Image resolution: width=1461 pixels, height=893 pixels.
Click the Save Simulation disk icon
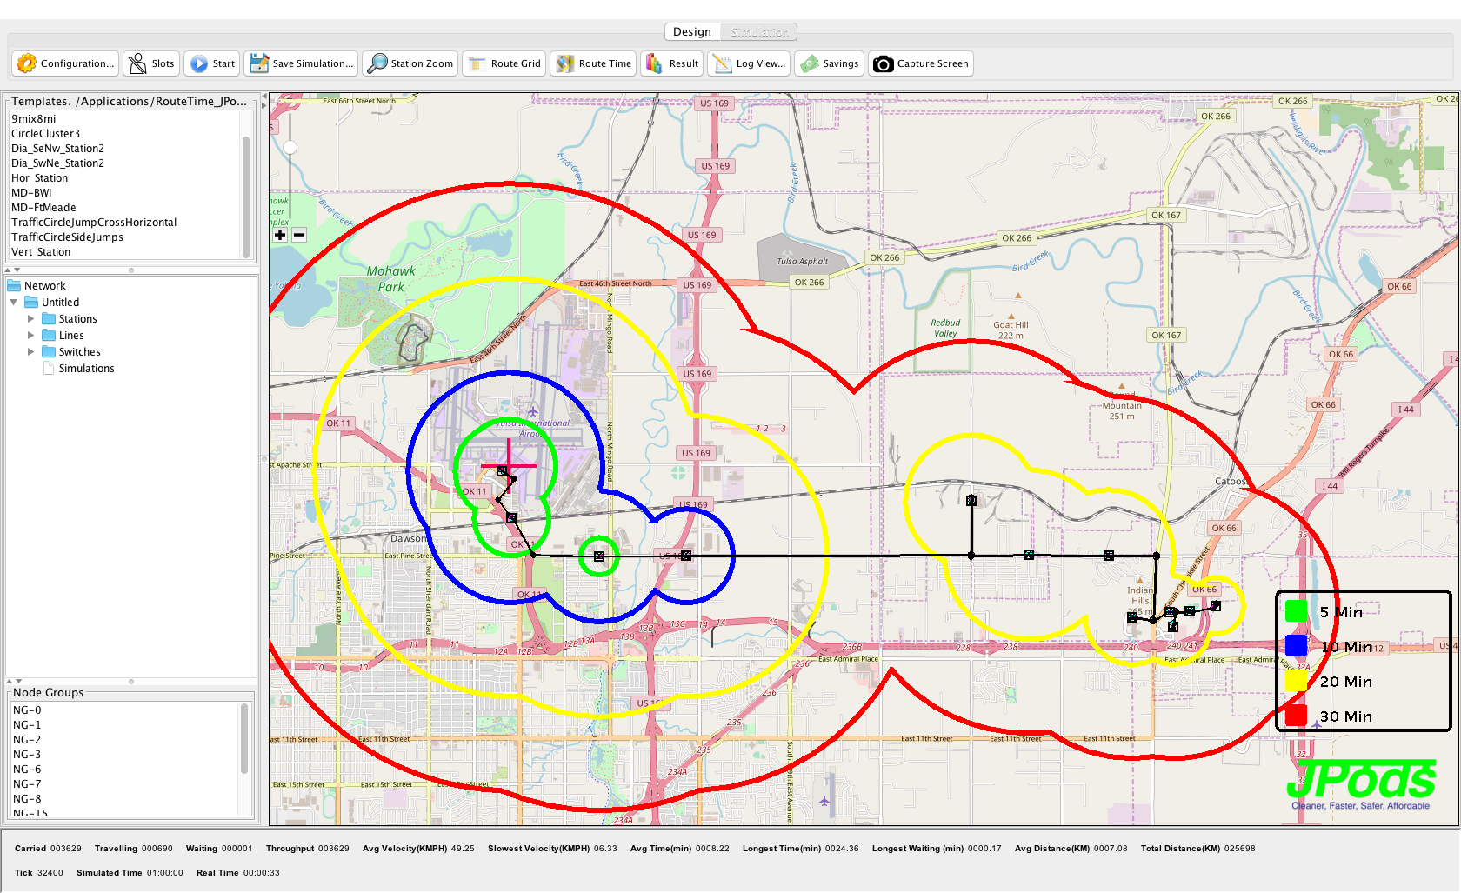tap(259, 63)
